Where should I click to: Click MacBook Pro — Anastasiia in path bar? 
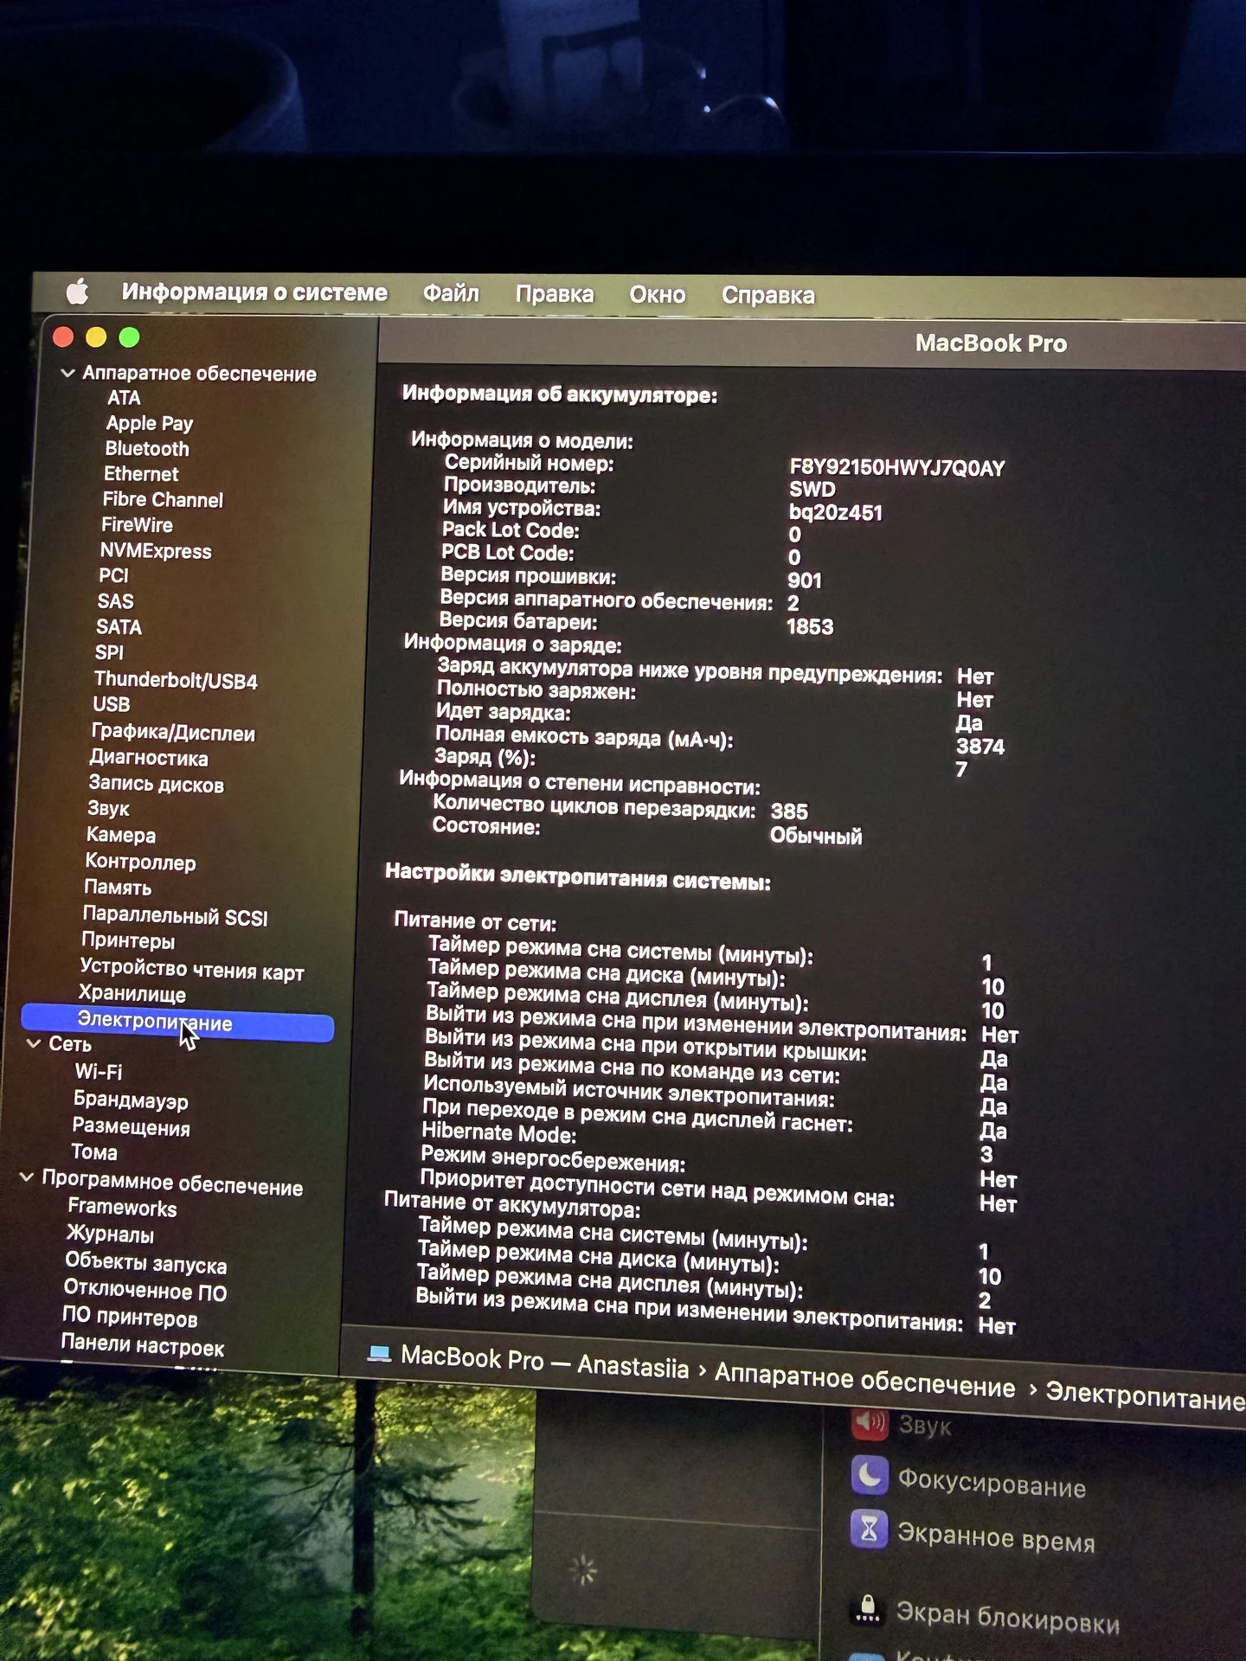pyautogui.click(x=544, y=1361)
